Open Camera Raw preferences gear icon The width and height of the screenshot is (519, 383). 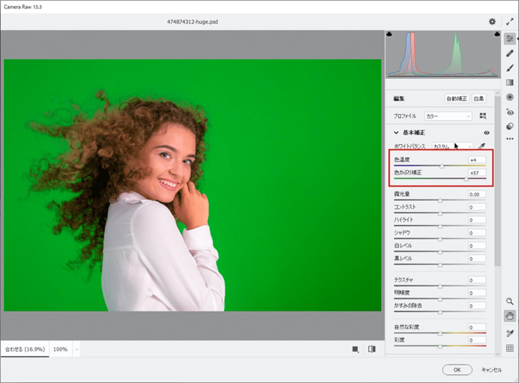click(492, 21)
